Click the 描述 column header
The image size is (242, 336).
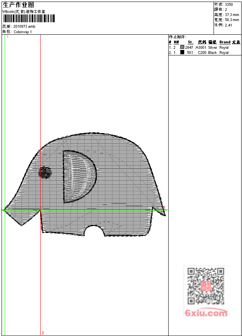[212, 42]
